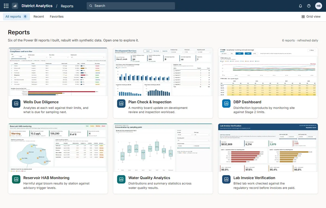Open the Reservoir HAB Monitoring title
The height and width of the screenshot is (208, 326).
coord(46,178)
